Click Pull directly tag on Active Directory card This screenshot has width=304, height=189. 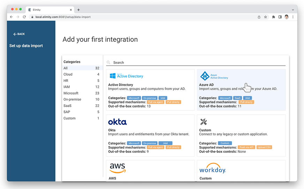tap(173, 102)
